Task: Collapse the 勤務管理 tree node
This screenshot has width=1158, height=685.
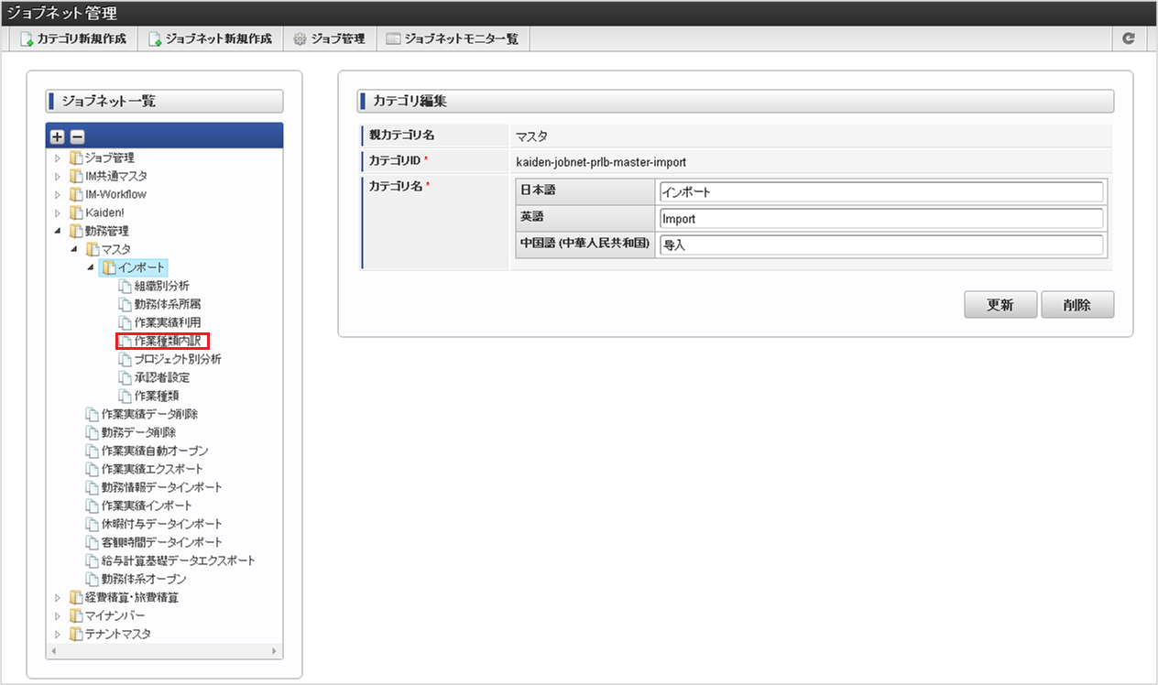Action: pos(58,231)
